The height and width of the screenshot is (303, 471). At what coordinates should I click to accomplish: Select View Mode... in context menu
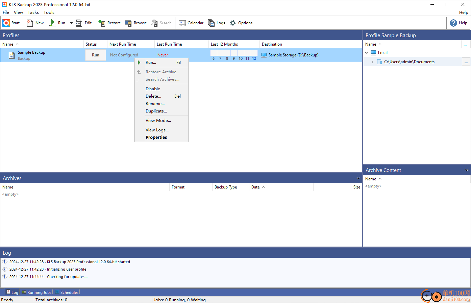(x=162, y=121)
